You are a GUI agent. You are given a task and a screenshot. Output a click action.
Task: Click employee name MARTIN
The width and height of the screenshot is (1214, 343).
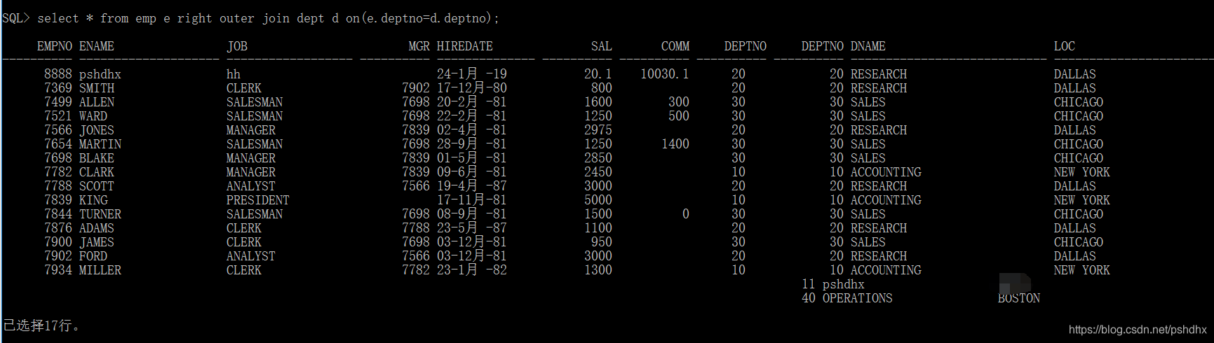[100, 144]
